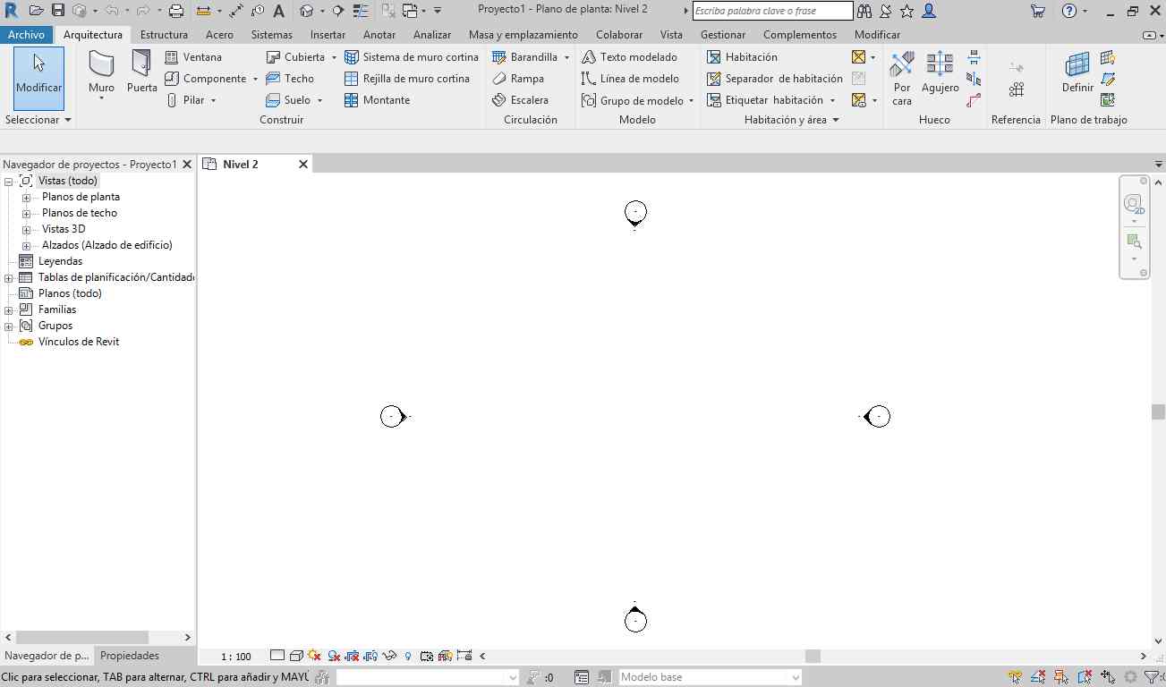The height and width of the screenshot is (687, 1166).
Task: Click the show work plane icon
Action: 1108,56
